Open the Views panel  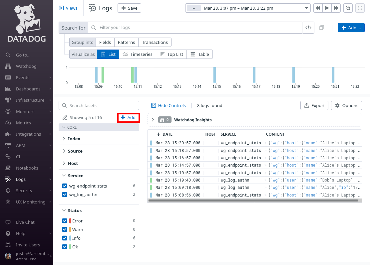[68, 8]
